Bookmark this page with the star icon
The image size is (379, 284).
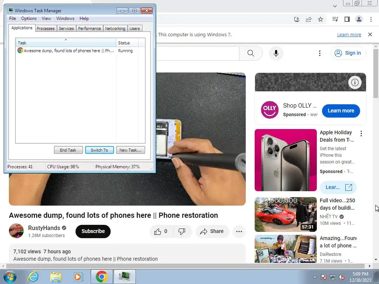[x=321, y=19]
